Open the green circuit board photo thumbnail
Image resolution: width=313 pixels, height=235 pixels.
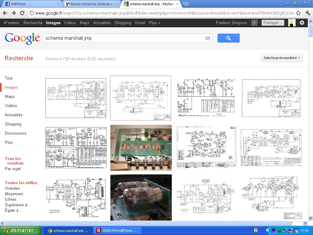(141, 148)
